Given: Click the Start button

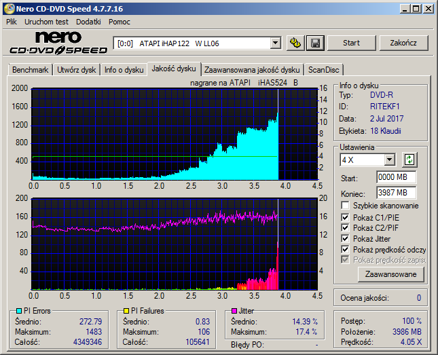Looking at the screenshot, I should click(x=351, y=43).
